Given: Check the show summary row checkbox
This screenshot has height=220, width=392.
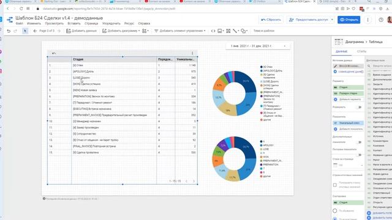Looking at the screenshot, I should coord(335,185).
